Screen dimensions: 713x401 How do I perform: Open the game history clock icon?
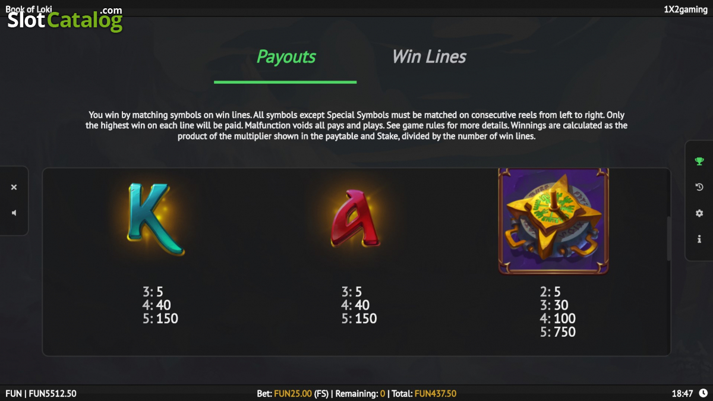tap(699, 187)
